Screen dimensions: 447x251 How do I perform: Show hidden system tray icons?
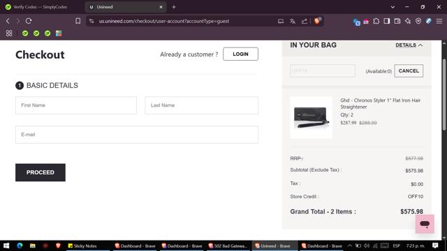(350, 245)
